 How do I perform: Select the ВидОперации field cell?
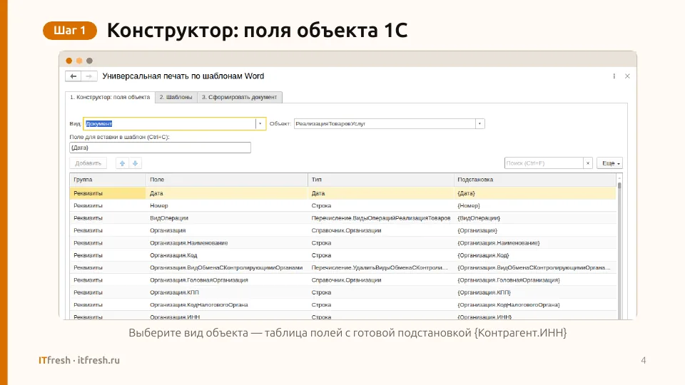point(227,218)
